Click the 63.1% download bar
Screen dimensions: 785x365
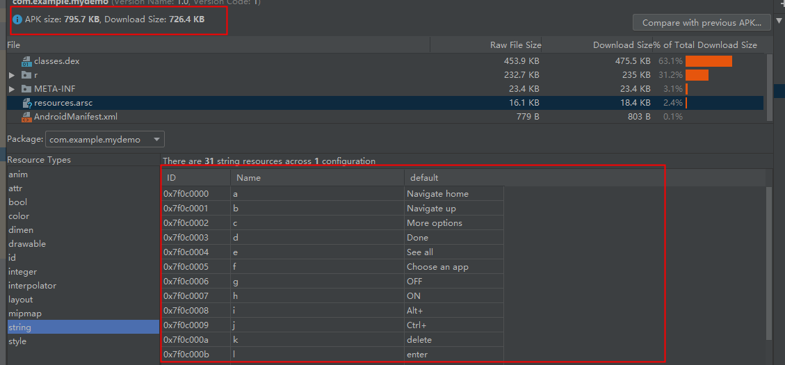pyautogui.click(x=709, y=61)
